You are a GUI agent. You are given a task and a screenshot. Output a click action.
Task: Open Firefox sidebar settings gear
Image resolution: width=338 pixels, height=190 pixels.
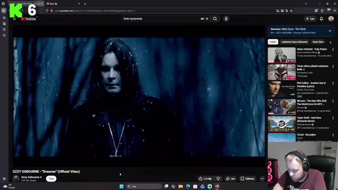click(x=4, y=179)
